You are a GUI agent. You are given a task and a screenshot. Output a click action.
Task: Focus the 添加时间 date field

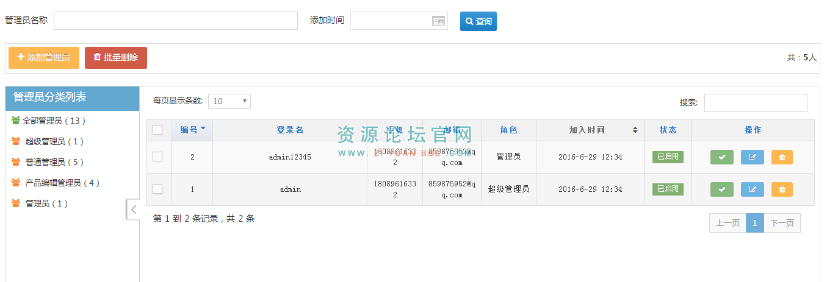coord(399,21)
